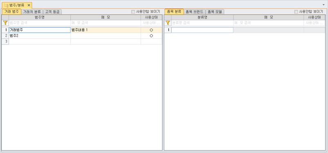
Task: Enable right 사용안함 보이기 checkbox
Action: click(296, 12)
